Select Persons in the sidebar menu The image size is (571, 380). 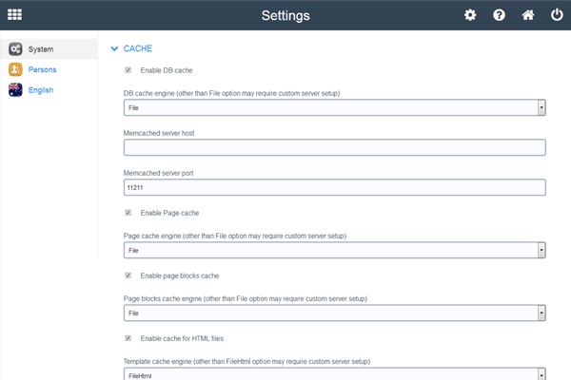coord(42,69)
